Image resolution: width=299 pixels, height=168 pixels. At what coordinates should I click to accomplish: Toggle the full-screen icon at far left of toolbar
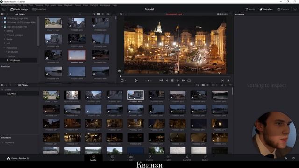pyautogui.click(x=4, y=9)
